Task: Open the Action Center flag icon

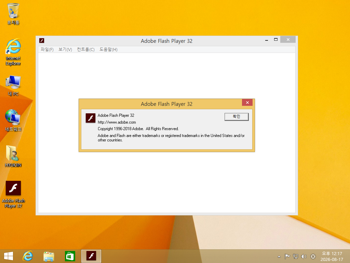Action: tap(287, 256)
